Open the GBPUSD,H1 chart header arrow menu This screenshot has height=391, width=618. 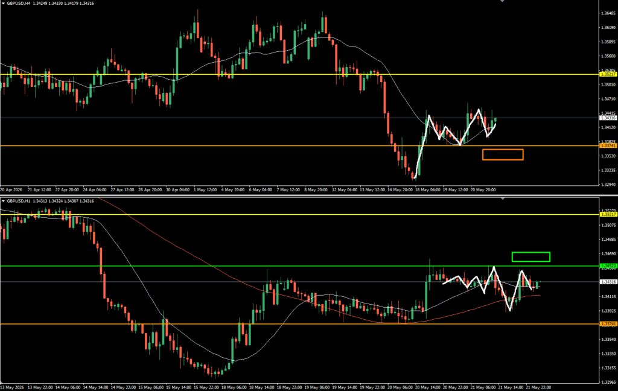tap(3, 201)
